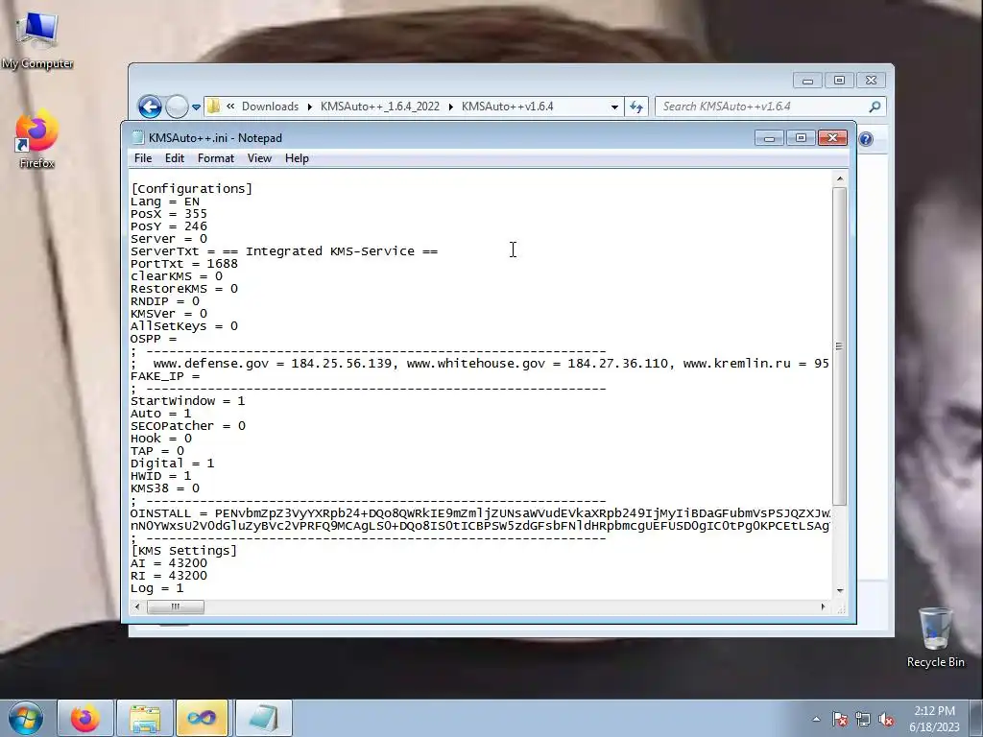Click the Action Center flag tray icon
The width and height of the screenshot is (983, 737).
click(840, 720)
